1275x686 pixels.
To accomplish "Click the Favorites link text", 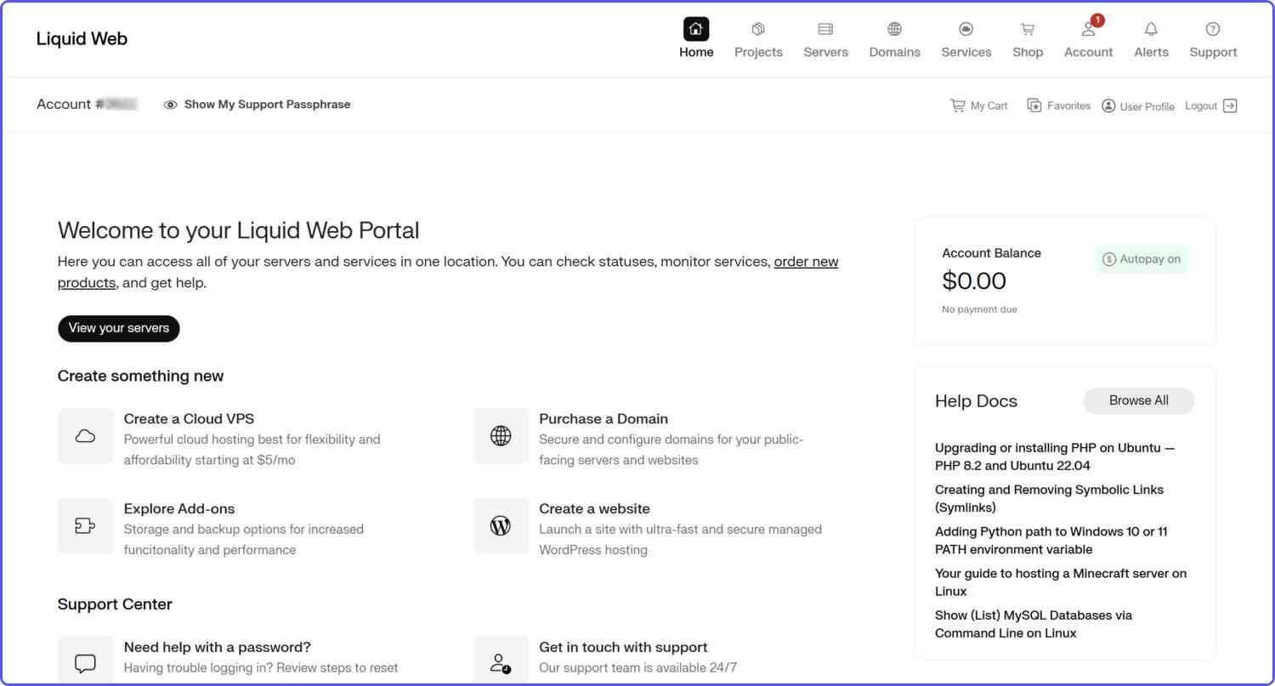I will click(1068, 105).
